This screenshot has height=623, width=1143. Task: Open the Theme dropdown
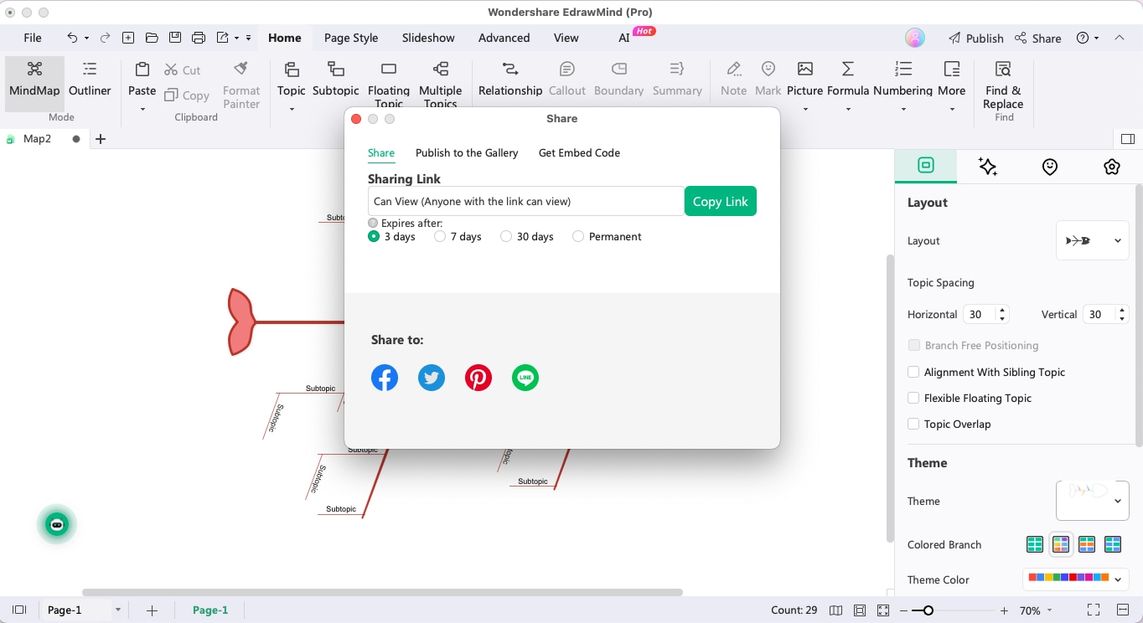(1092, 501)
